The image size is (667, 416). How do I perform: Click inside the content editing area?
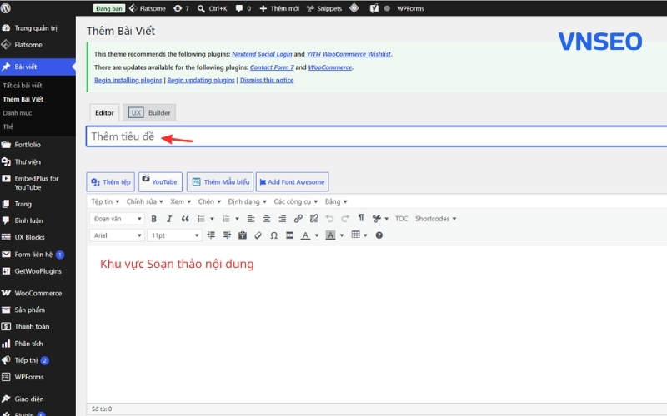377,324
